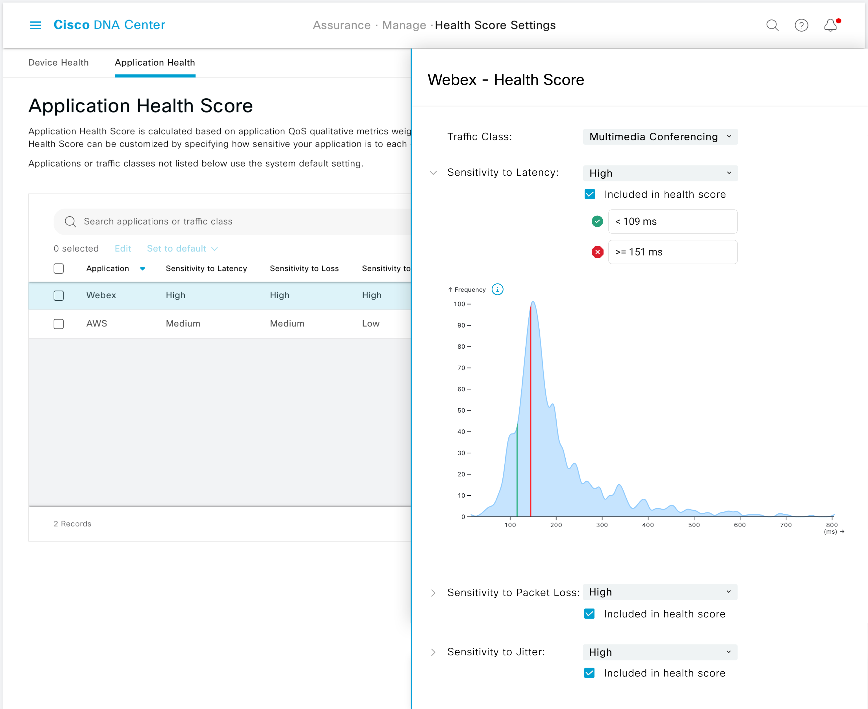Click the Frequency info icon
The width and height of the screenshot is (868, 709).
[497, 290]
